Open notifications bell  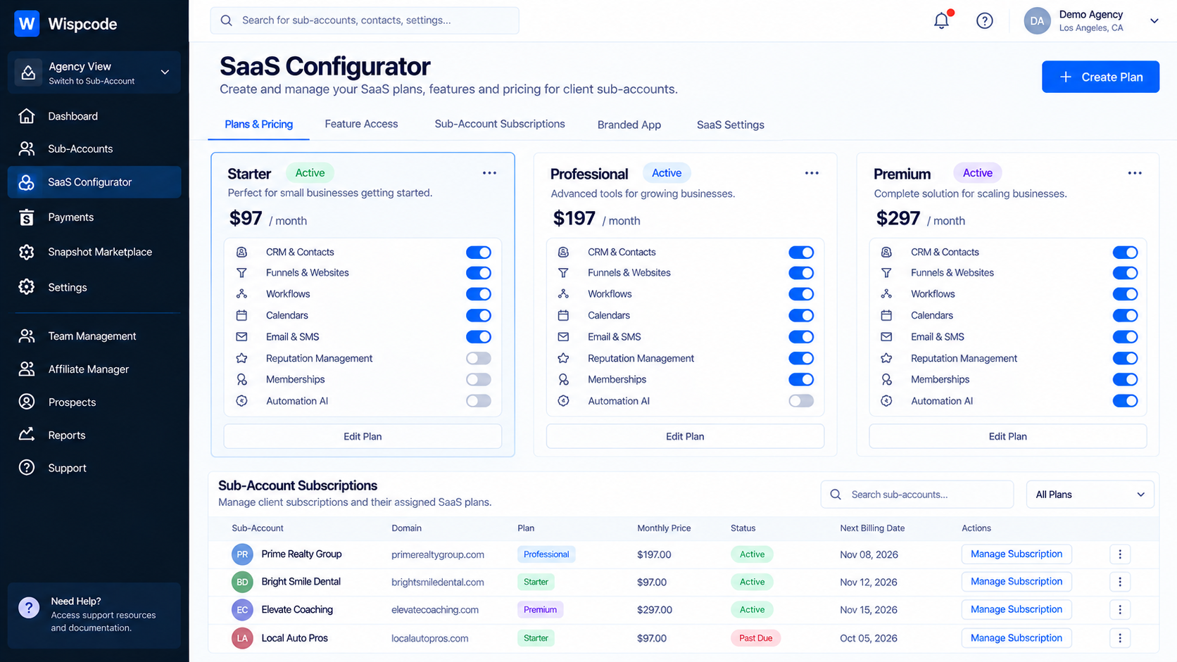point(941,20)
